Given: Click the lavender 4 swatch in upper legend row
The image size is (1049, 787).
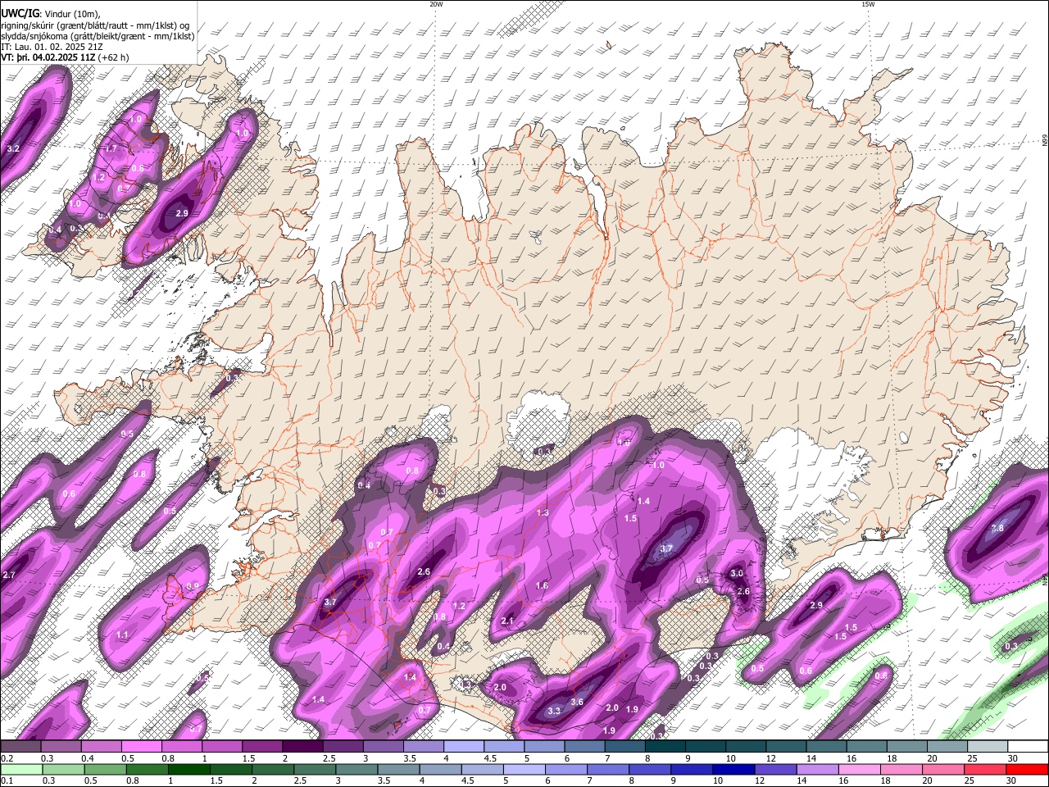Looking at the screenshot, I should pos(463,747).
